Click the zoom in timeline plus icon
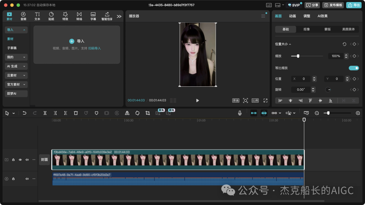365x205 pixels. (x=358, y=113)
